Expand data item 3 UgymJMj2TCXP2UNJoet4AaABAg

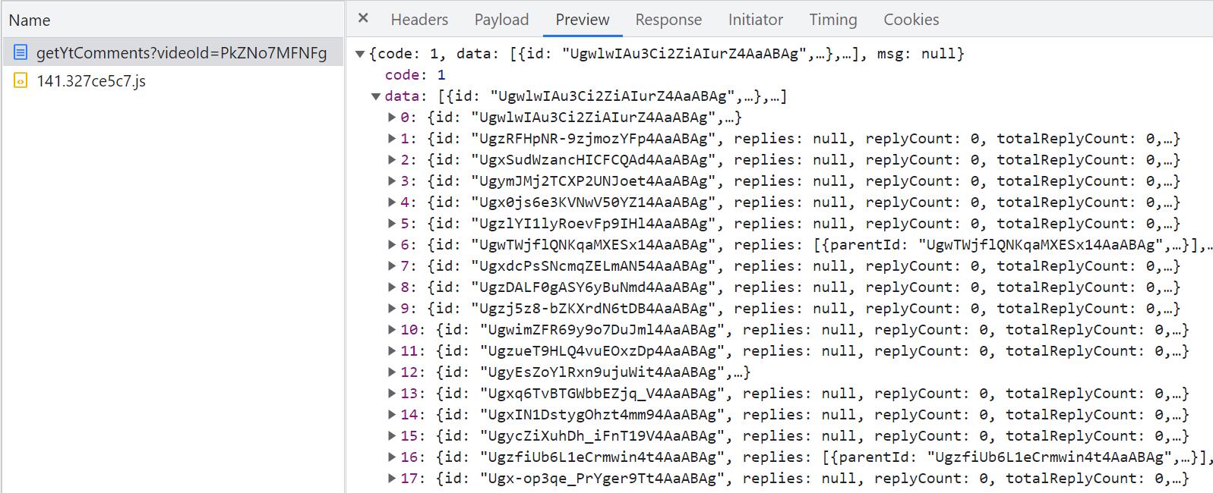[392, 181]
